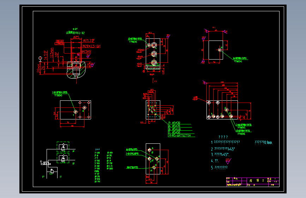
Task: Click the magenta title block table
Action: click(x=253, y=182)
